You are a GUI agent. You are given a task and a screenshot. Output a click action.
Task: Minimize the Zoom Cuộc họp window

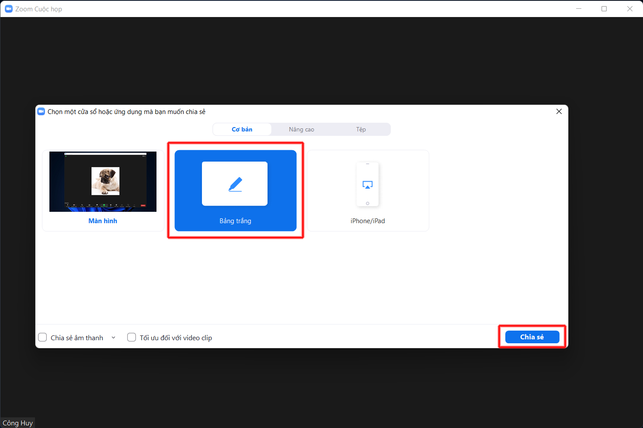pyautogui.click(x=579, y=9)
